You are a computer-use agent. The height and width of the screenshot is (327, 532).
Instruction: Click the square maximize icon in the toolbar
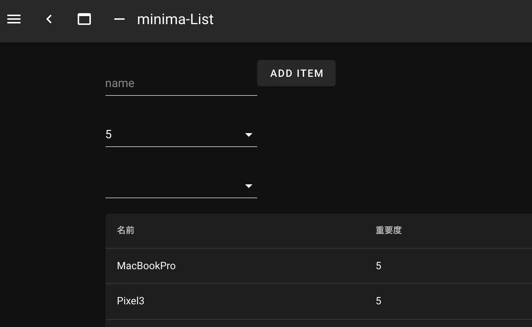click(84, 19)
